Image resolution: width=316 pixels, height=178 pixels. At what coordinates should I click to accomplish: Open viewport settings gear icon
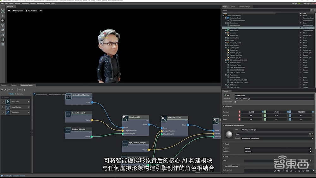(9, 11)
